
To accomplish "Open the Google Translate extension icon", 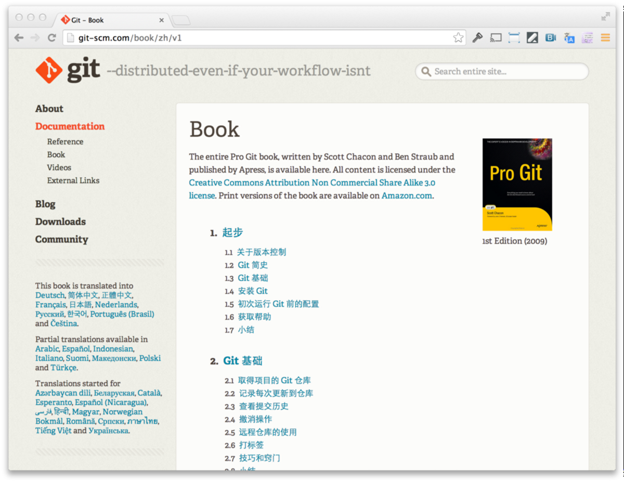I will point(569,37).
